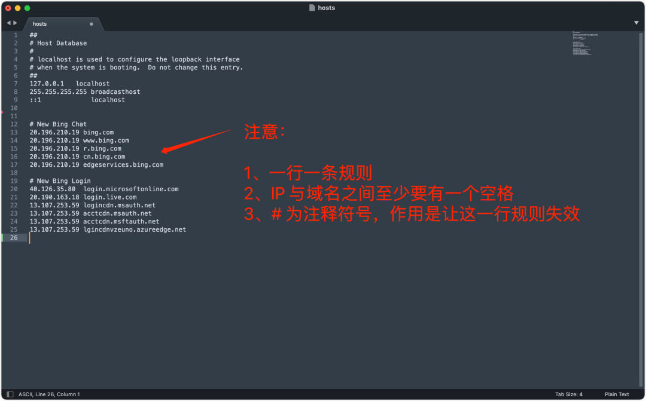Click the line '20.196.210.19 cn.bing.com'

(77, 157)
